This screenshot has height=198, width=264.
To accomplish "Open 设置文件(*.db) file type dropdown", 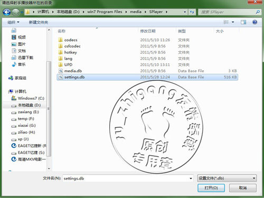I will pos(227,178).
